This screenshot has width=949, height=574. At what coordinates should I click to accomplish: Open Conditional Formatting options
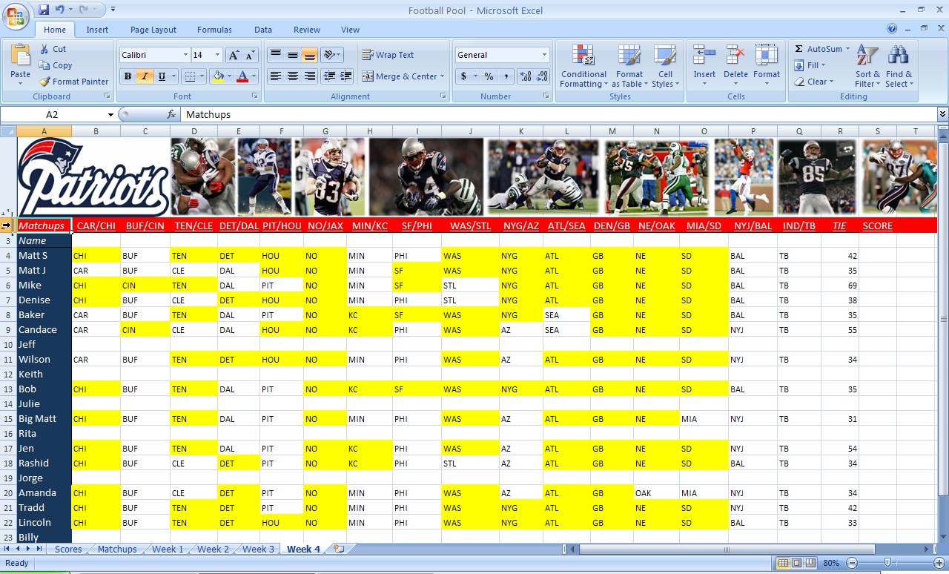pos(583,67)
